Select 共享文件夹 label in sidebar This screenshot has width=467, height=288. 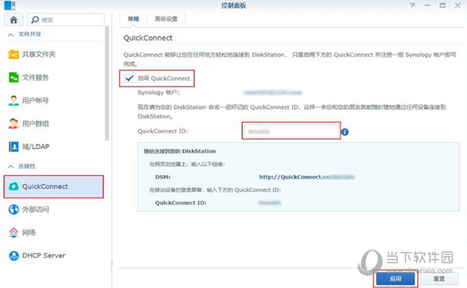click(39, 54)
